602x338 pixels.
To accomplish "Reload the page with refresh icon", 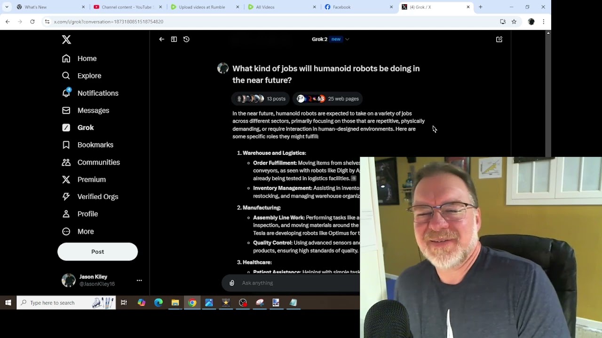I will 32,22.
